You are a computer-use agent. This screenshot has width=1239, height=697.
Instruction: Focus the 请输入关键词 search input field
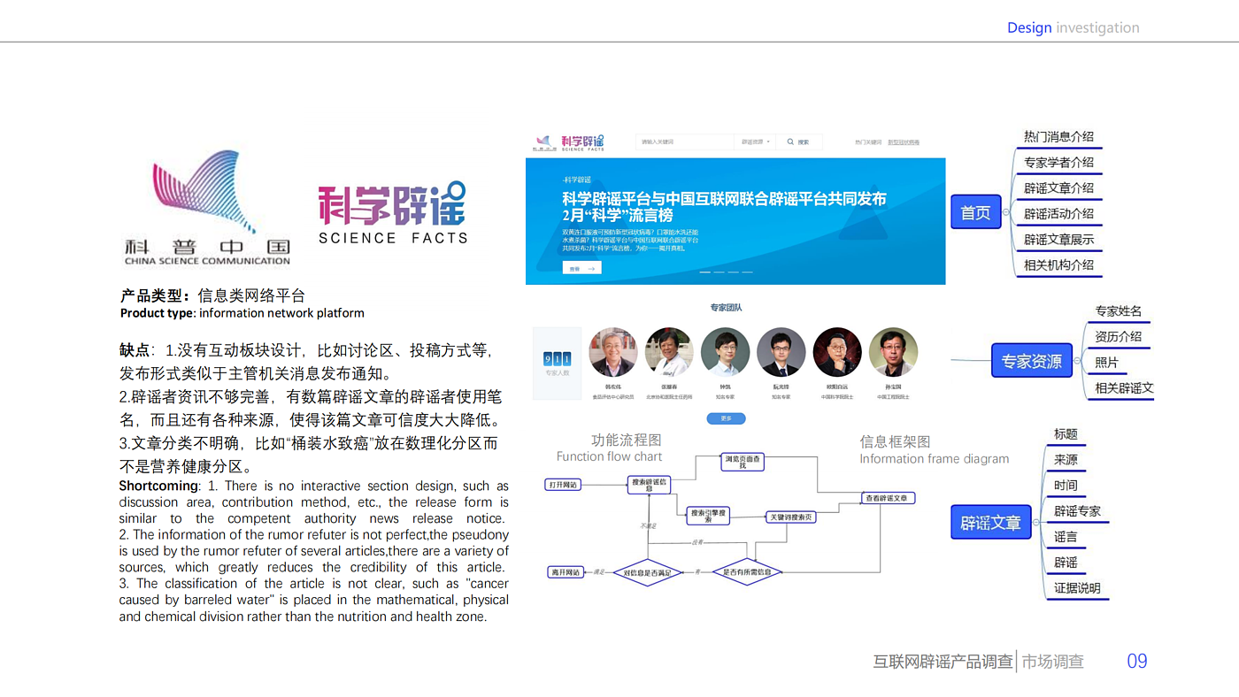point(685,142)
